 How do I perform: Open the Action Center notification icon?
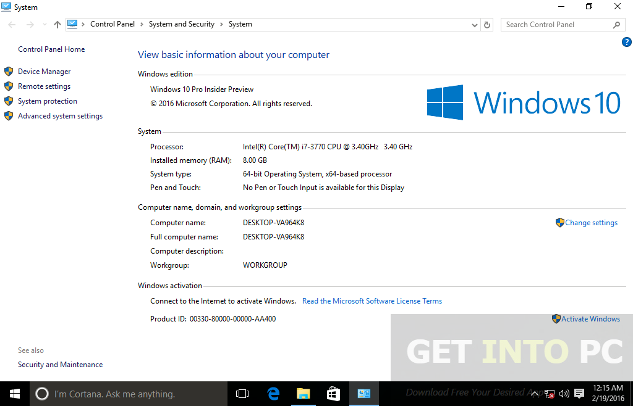point(579,394)
